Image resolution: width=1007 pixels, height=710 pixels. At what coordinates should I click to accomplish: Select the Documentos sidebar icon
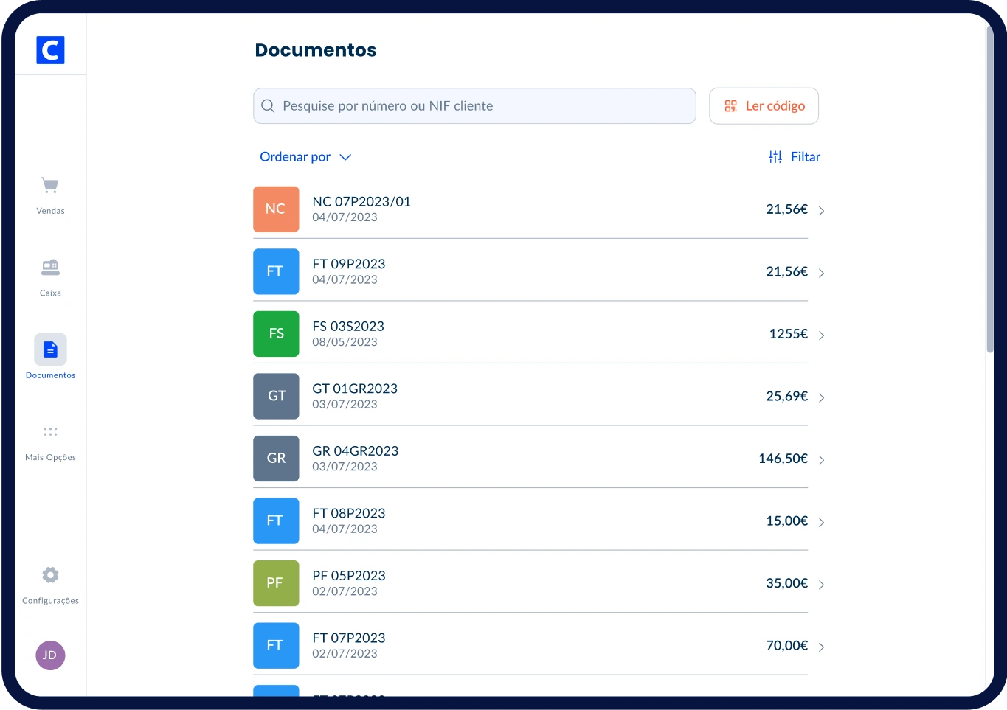(x=50, y=349)
